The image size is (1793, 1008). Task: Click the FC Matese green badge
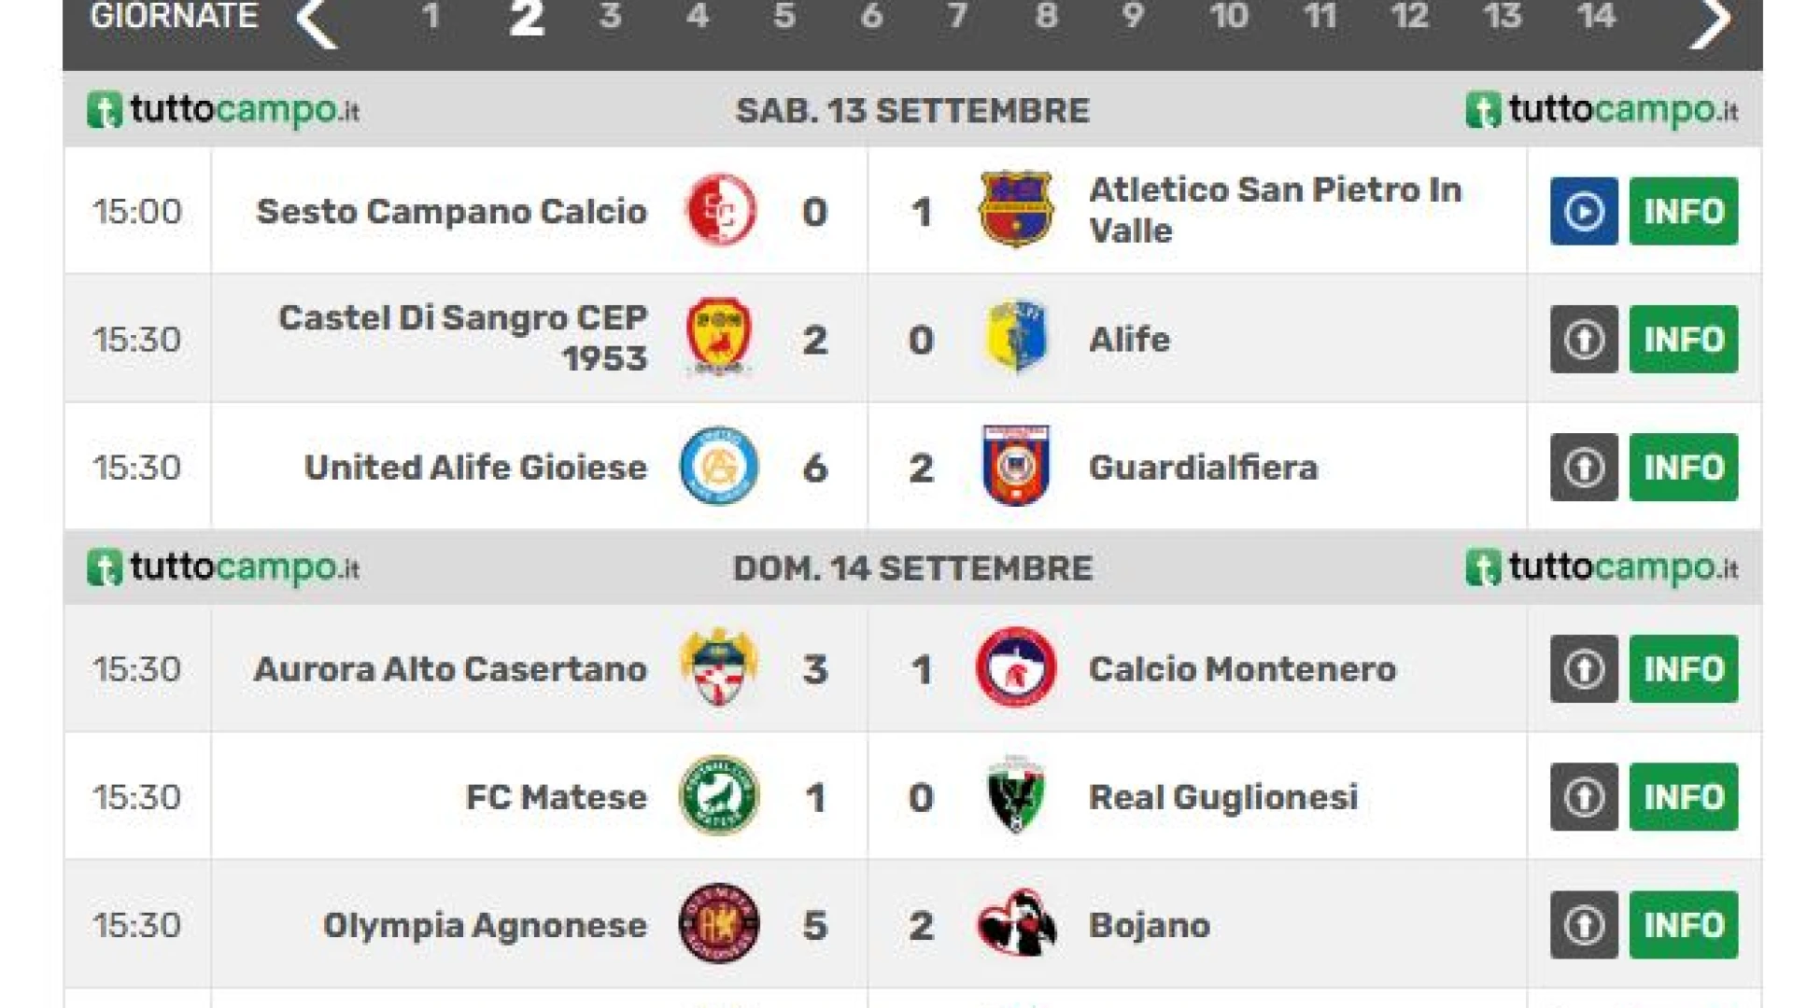click(719, 796)
